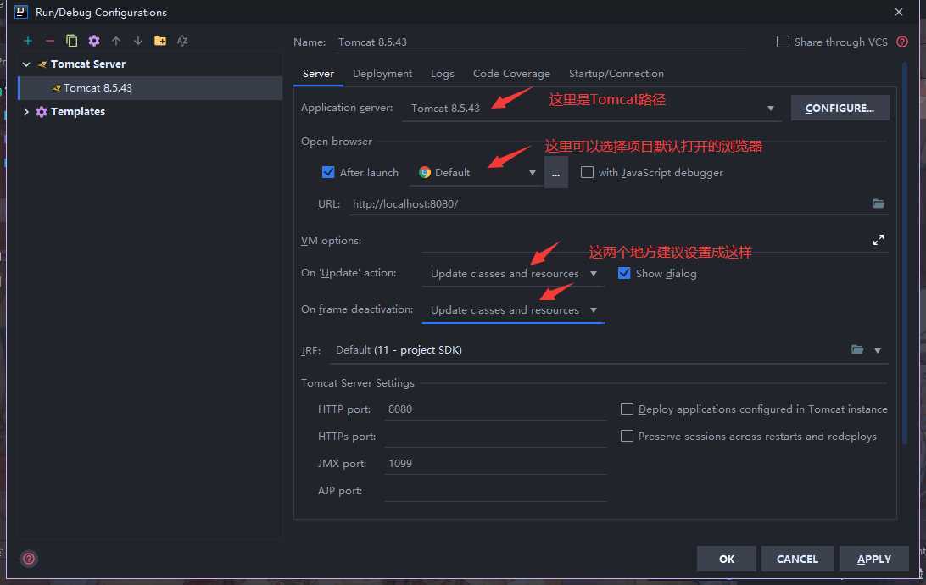Confirm with the OK button
The width and height of the screenshot is (926, 585).
coord(727,559)
